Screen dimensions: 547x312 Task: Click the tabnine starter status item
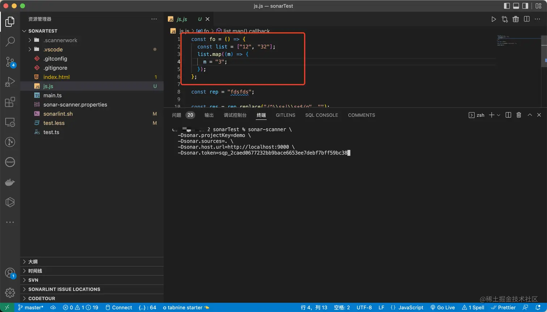coord(186,307)
